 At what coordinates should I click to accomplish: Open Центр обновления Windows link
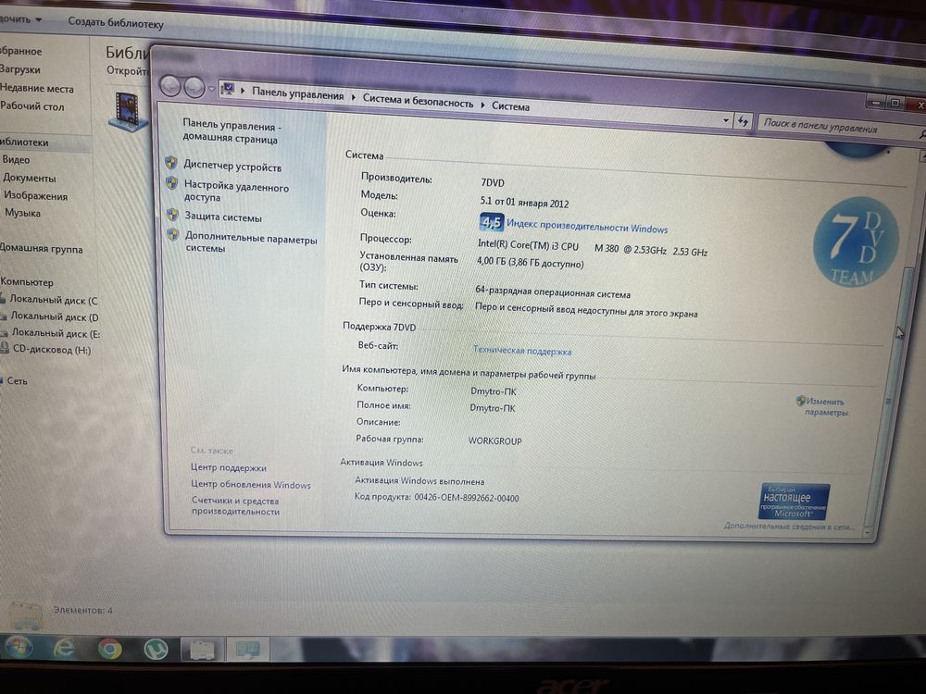coord(250,485)
